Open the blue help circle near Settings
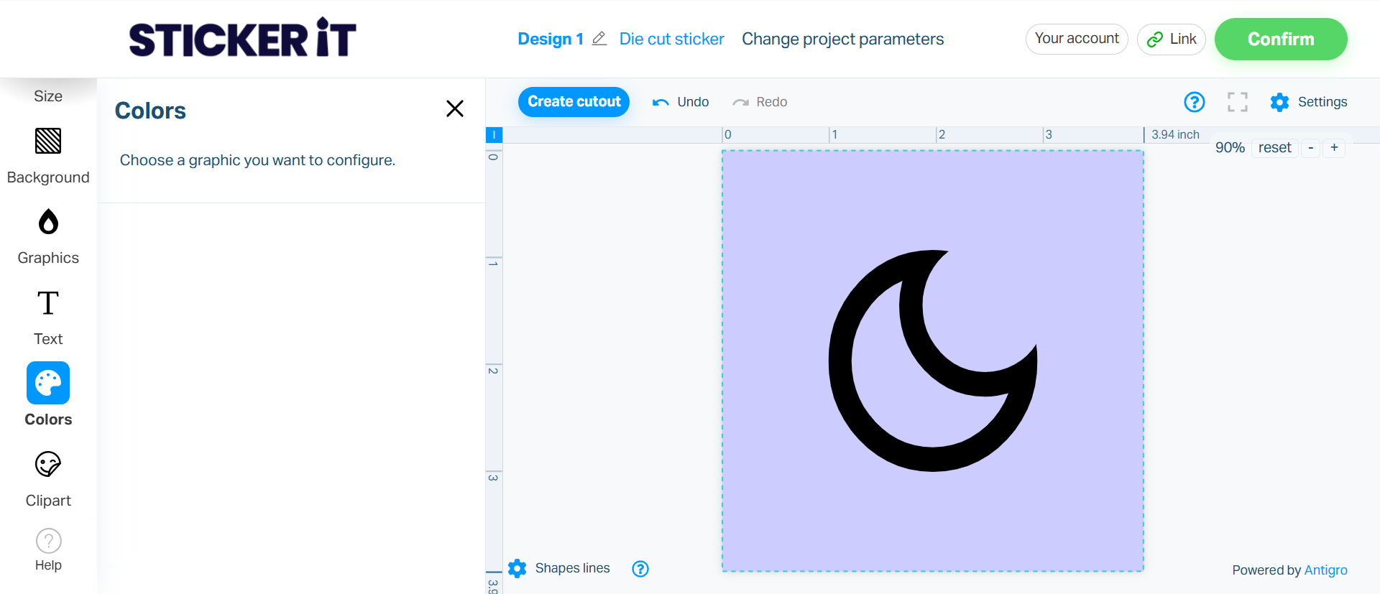This screenshot has height=594, width=1380. tap(1194, 102)
